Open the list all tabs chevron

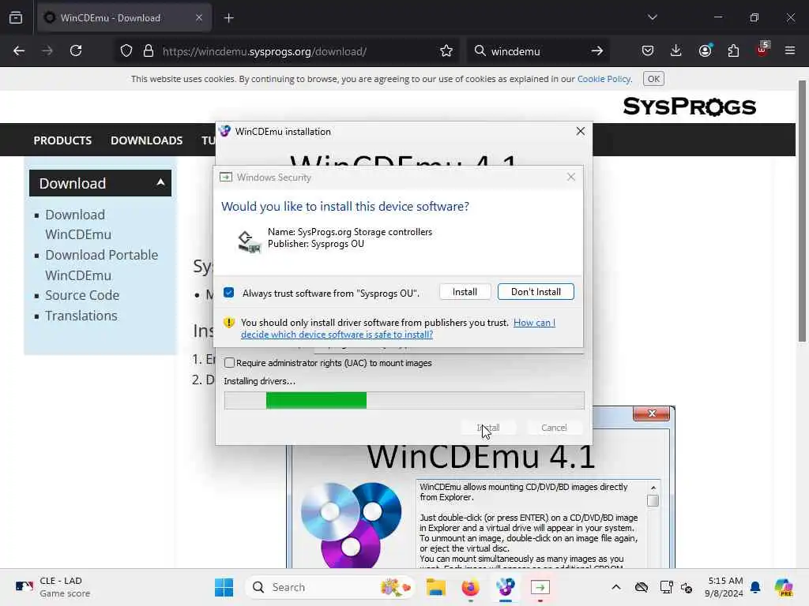pos(652,17)
